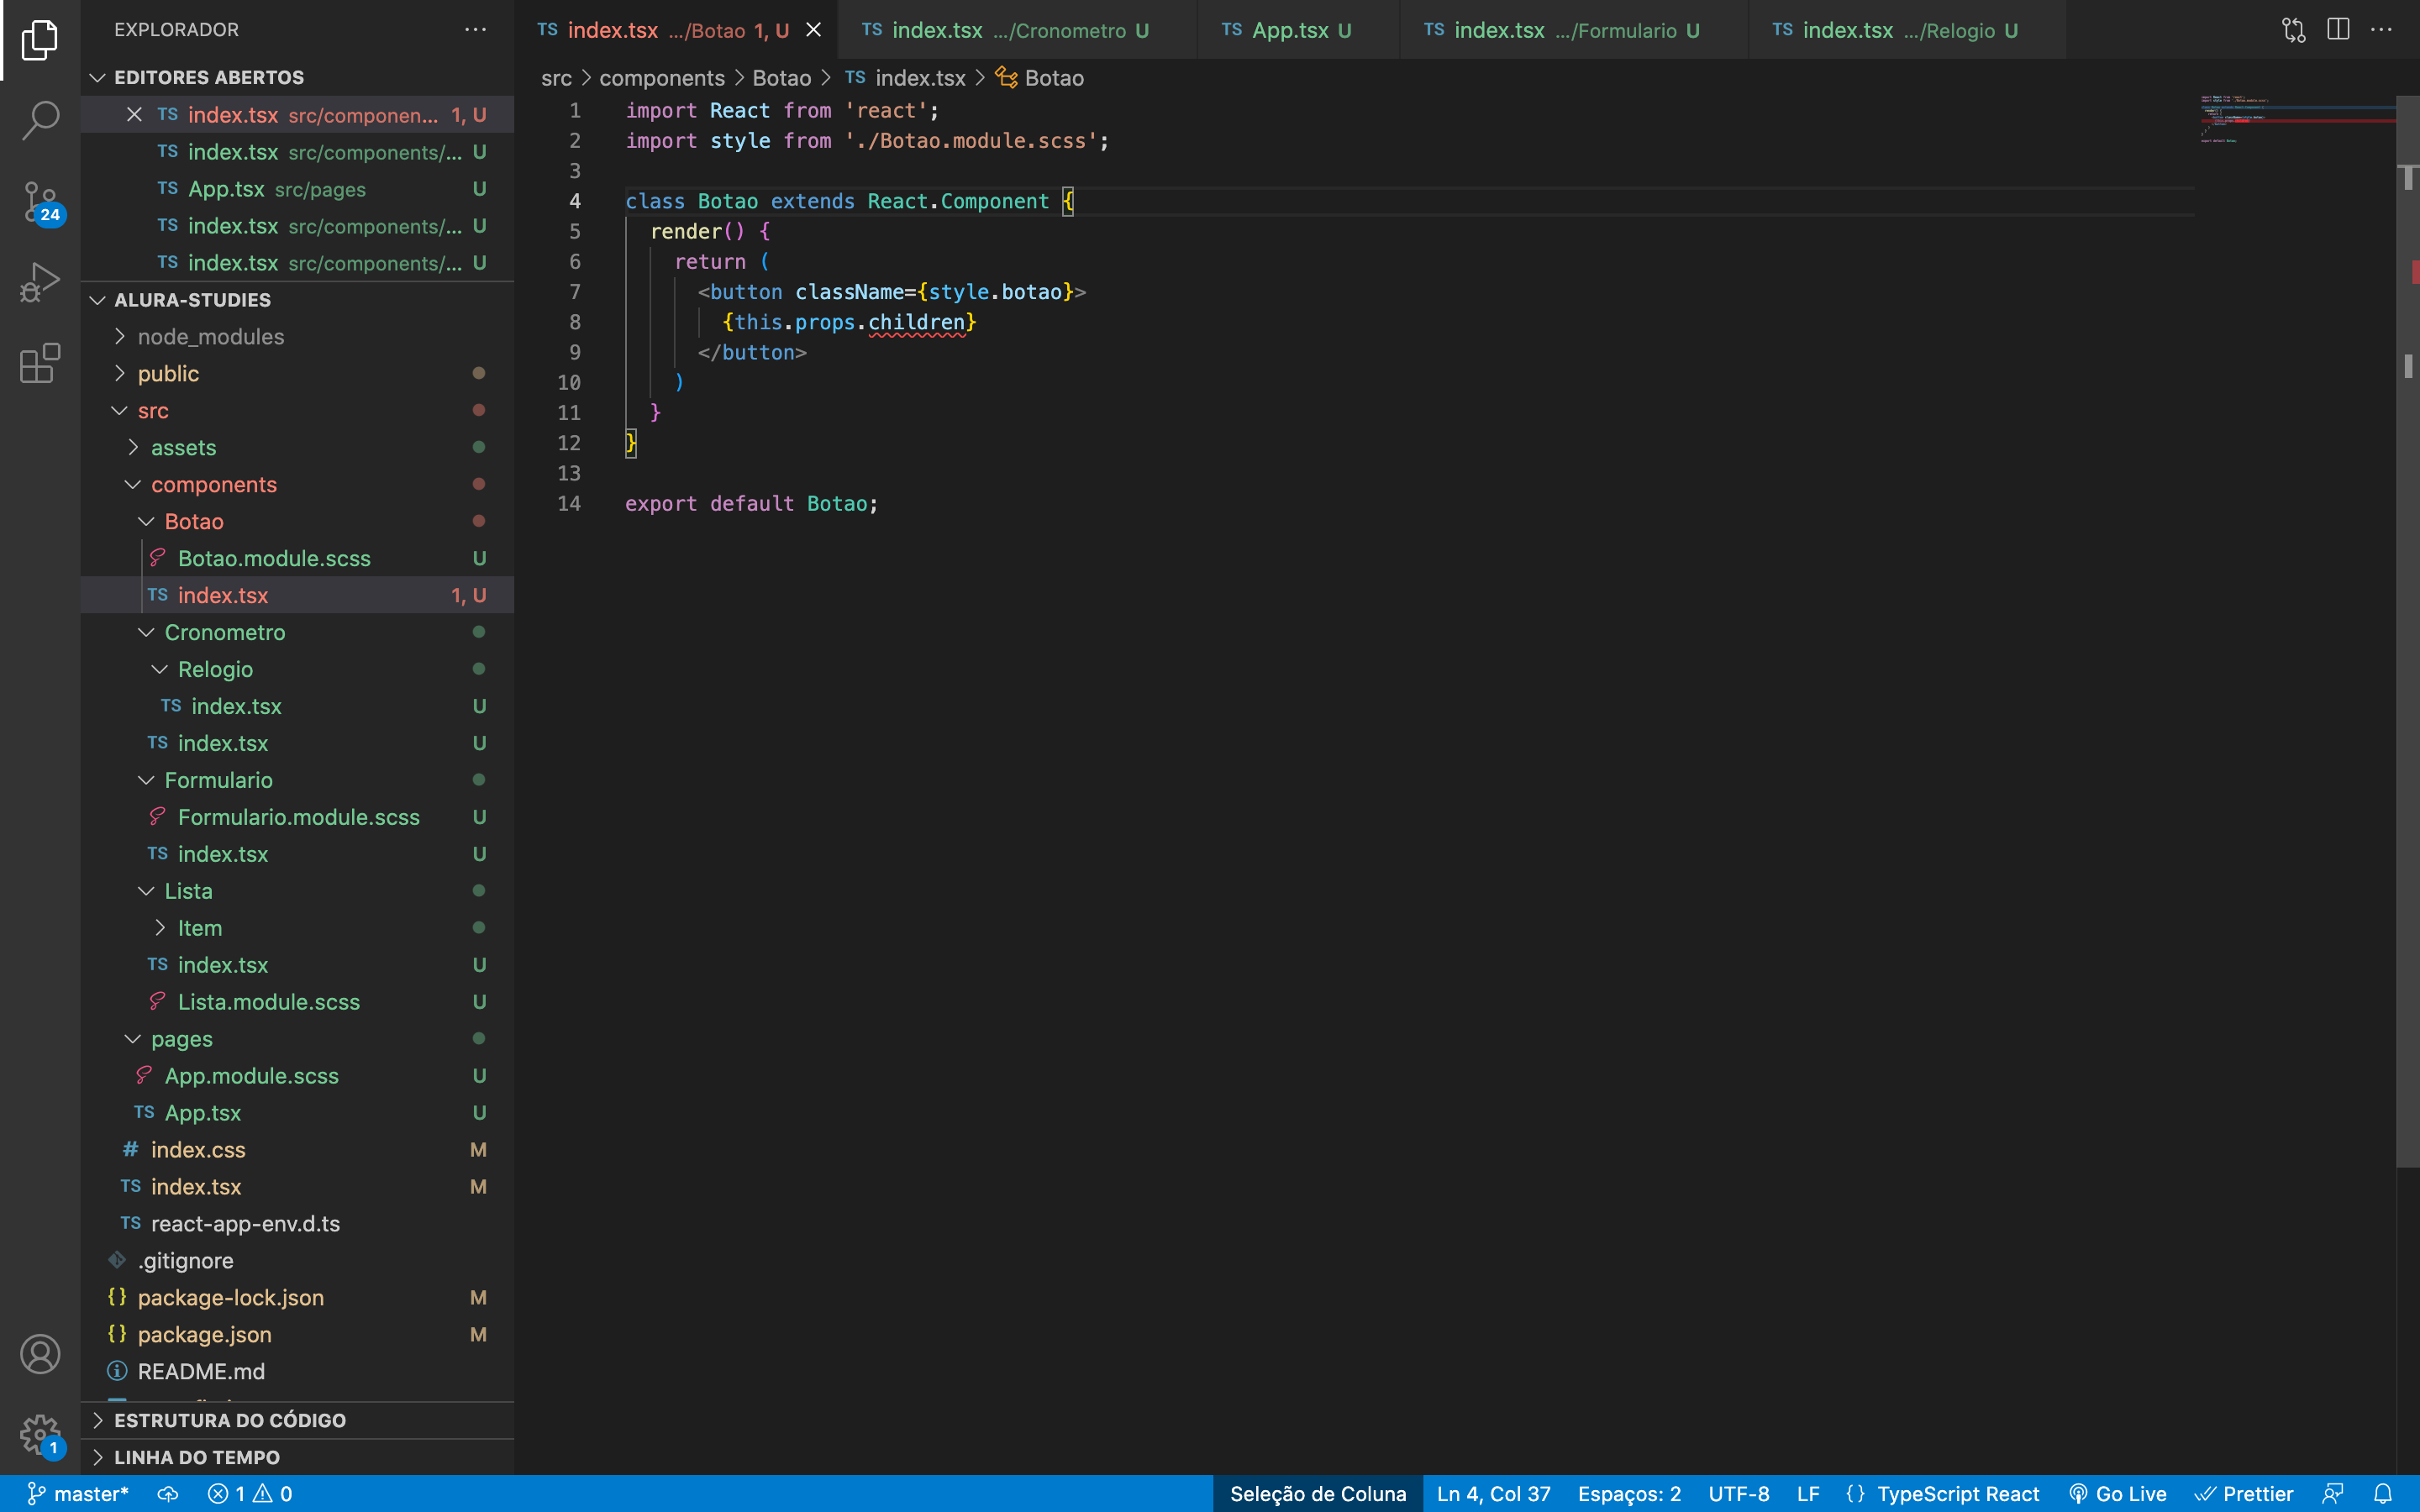The image size is (2420, 1512).
Task: Collapse the components folder
Action: (x=298, y=484)
